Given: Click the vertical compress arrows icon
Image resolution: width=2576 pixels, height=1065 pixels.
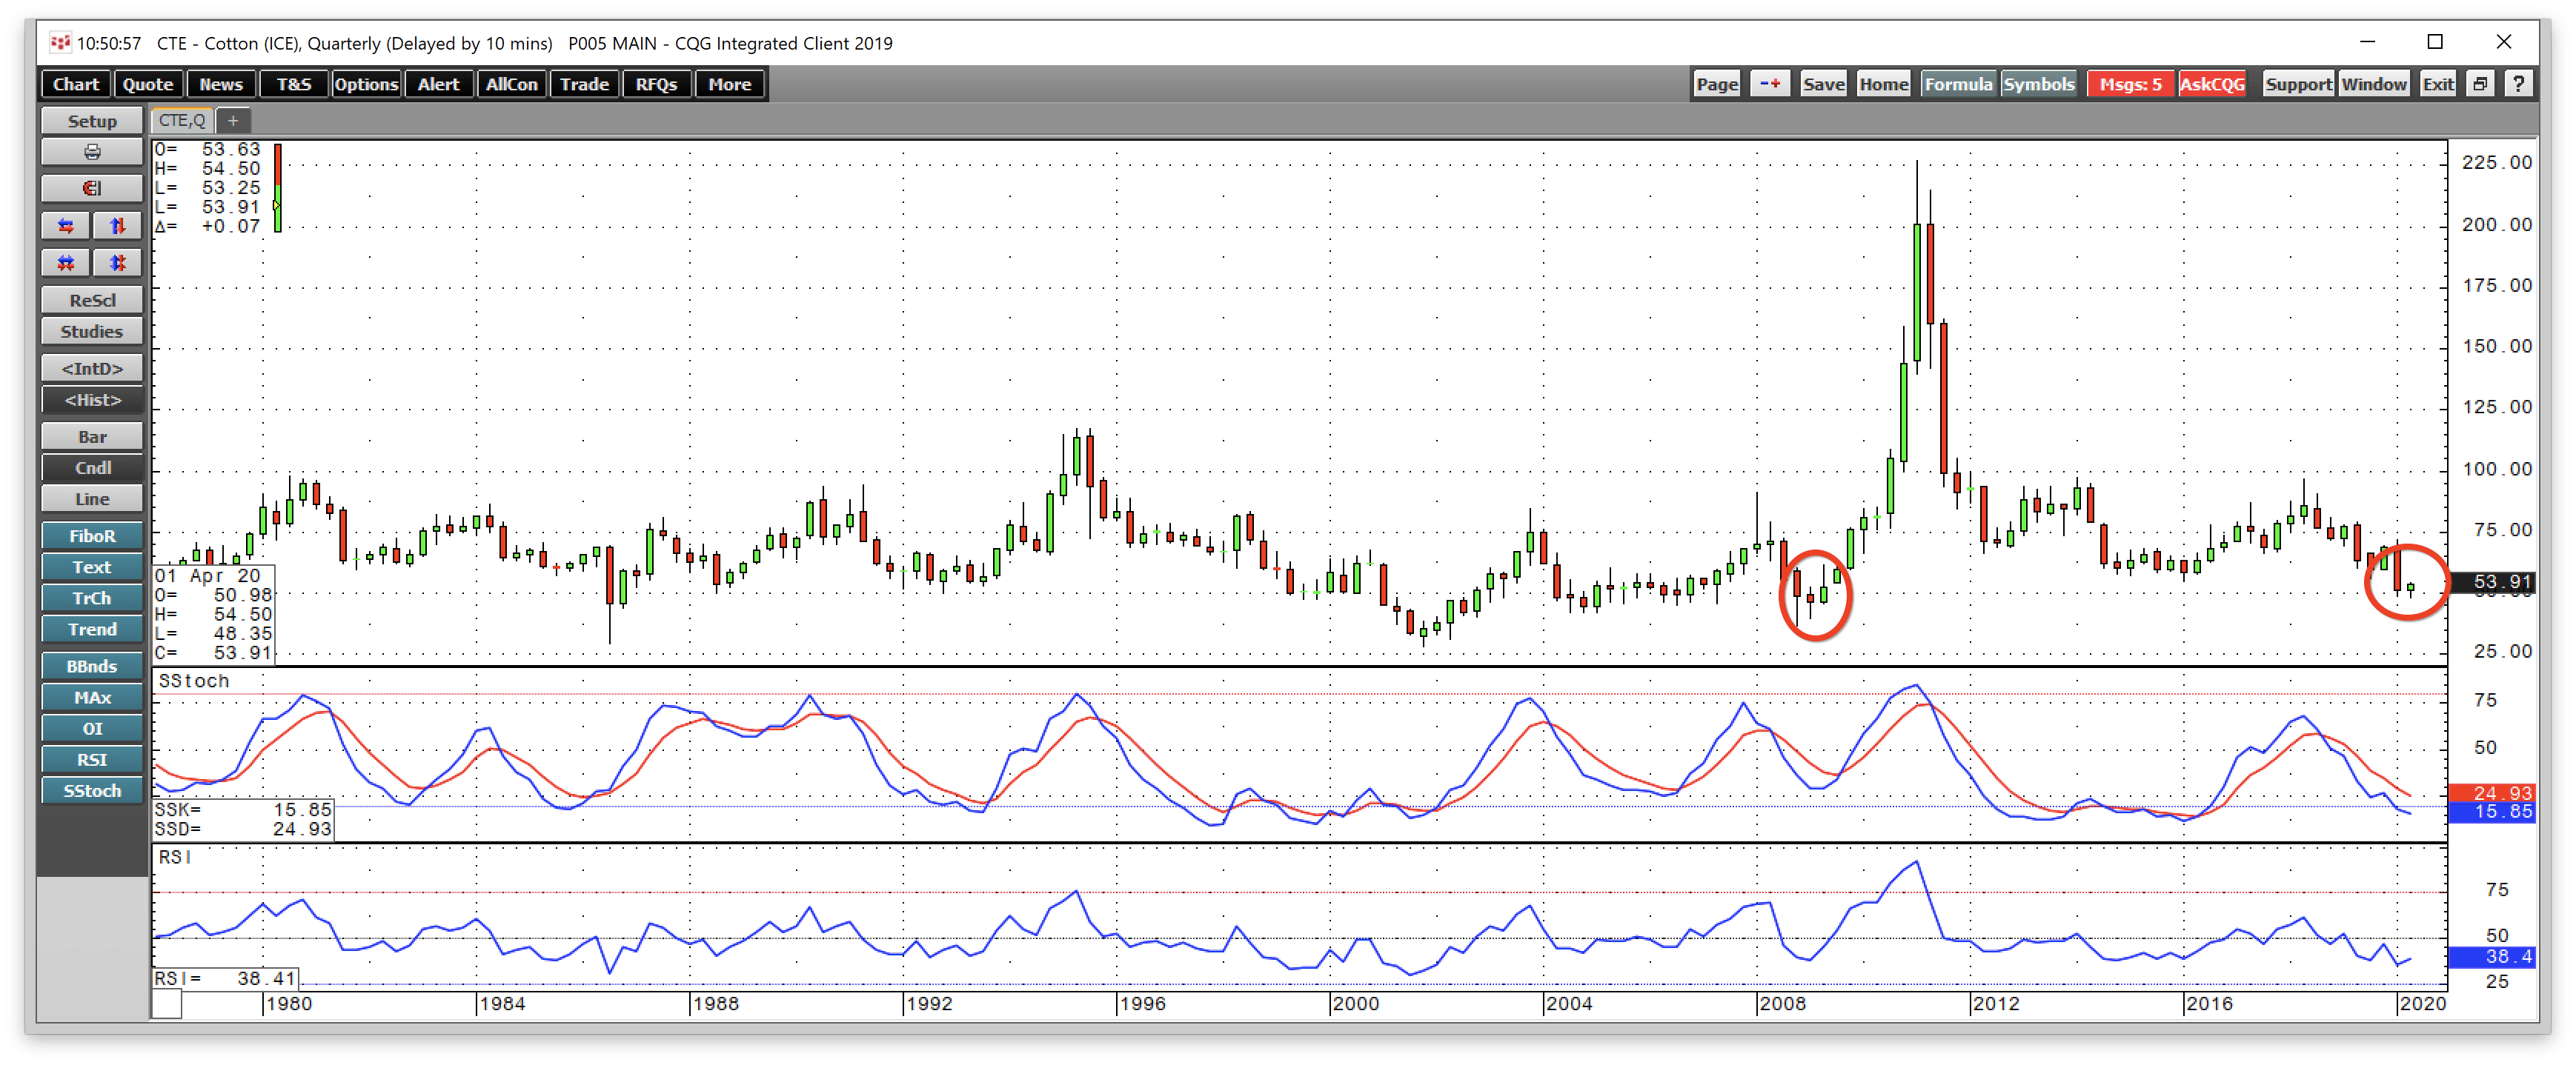Looking at the screenshot, I should (117, 263).
